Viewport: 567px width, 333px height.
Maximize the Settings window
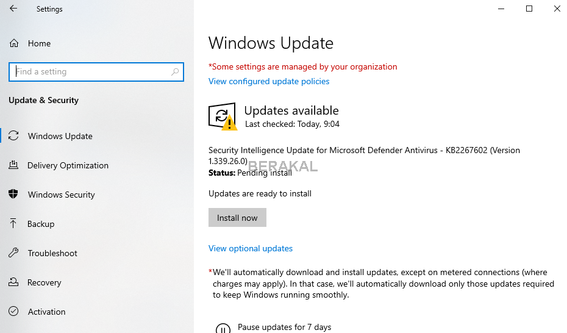(529, 9)
